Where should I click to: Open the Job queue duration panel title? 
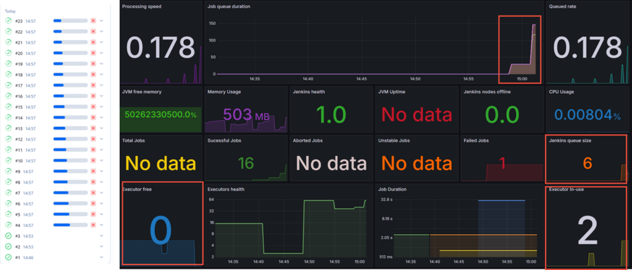pyautogui.click(x=233, y=6)
